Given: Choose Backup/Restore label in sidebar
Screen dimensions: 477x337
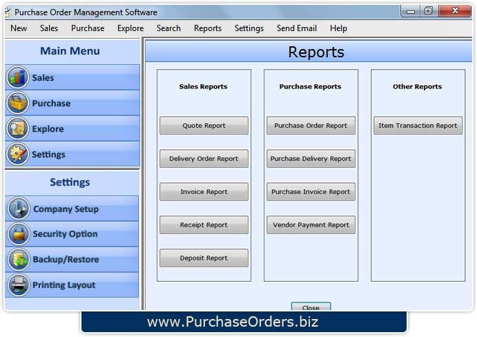Looking at the screenshot, I should click(x=66, y=260).
